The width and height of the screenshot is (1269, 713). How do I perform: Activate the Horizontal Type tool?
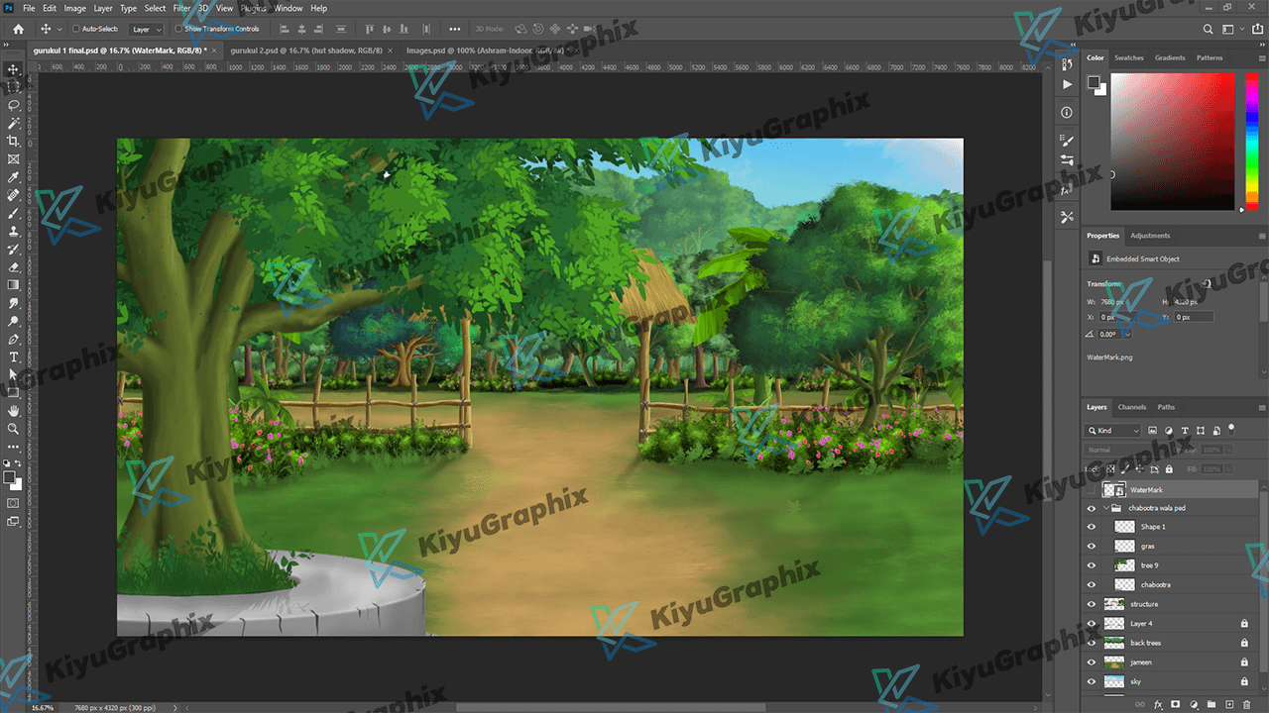click(14, 356)
